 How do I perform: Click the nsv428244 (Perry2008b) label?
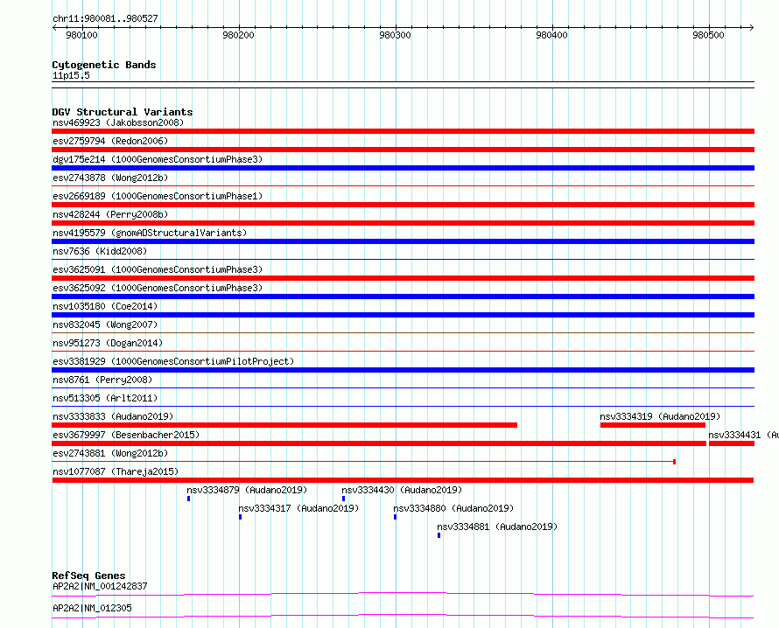[x=110, y=214]
